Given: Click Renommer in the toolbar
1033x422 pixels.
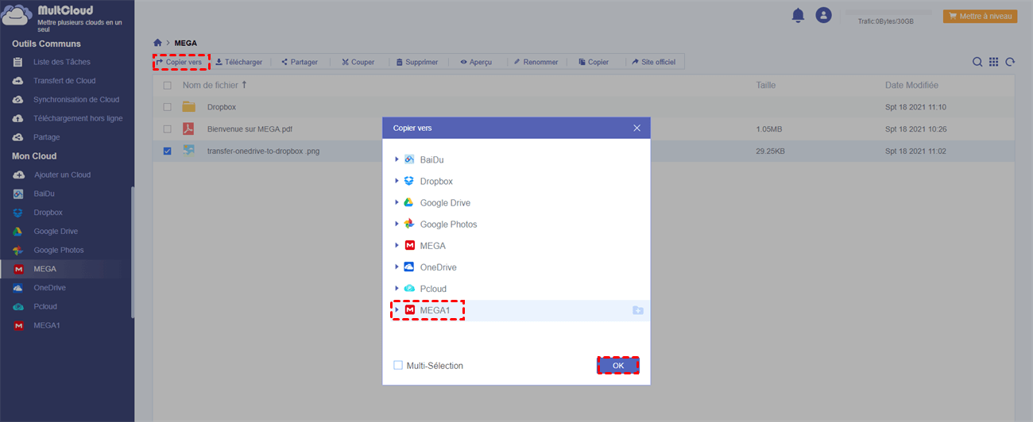Looking at the screenshot, I should click(x=536, y=62).
